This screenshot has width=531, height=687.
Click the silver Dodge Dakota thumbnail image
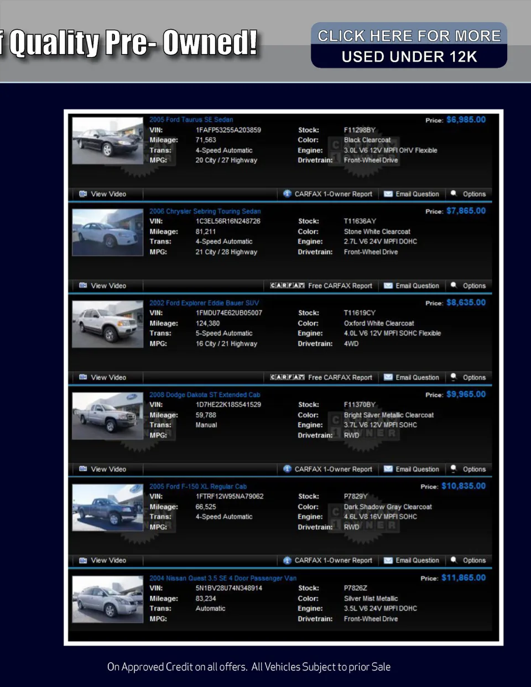pos(107,416)
